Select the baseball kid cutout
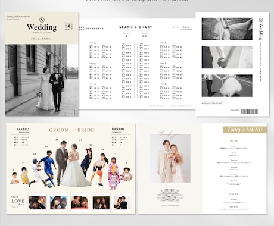The image size is (274, 226). pyautogui.click(x=36, y=172)
